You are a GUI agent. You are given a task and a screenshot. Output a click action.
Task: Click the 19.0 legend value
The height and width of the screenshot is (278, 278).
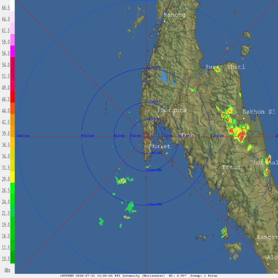(x=6, y=225)
